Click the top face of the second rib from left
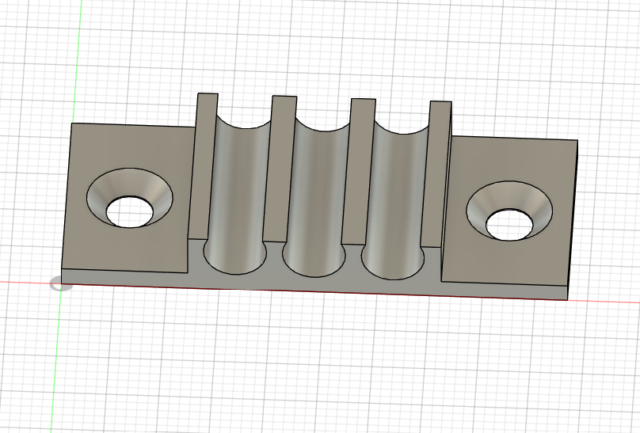 (280, 167)
